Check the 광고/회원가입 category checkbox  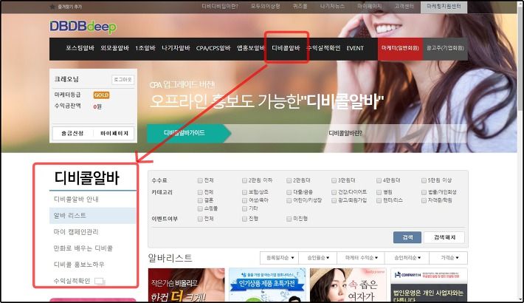click(x=334, y=200)
